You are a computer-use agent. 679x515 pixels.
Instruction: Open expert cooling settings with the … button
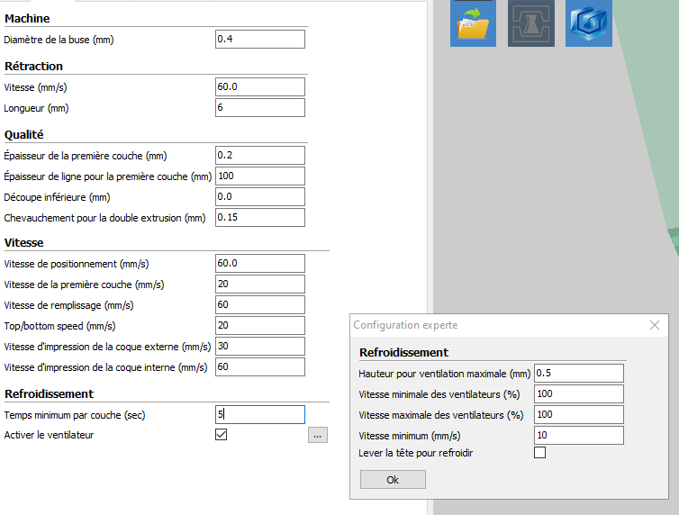pos(318,436)
